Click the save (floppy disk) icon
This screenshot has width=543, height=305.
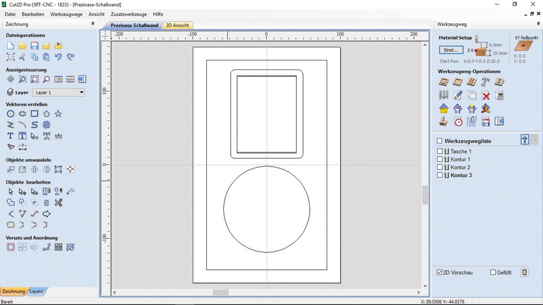click(x=34, y=46)
